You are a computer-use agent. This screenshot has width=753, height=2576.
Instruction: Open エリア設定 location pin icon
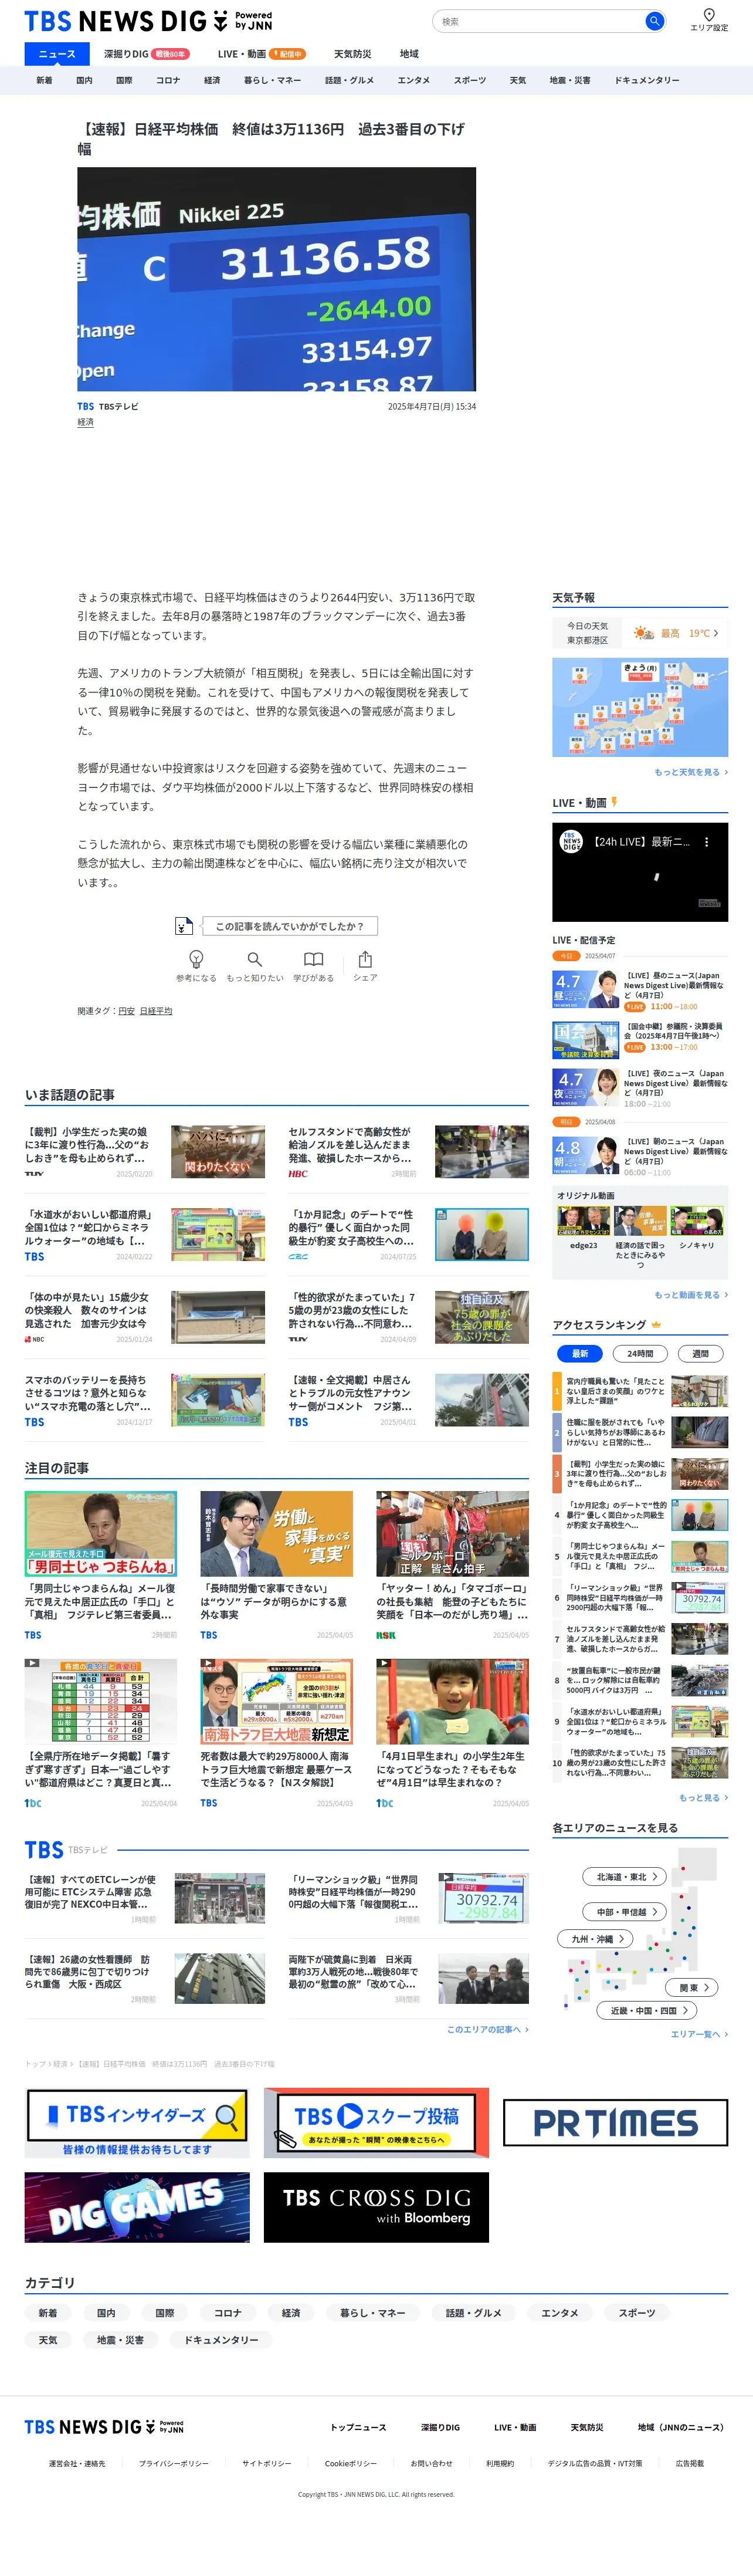[x=709, y=15]
